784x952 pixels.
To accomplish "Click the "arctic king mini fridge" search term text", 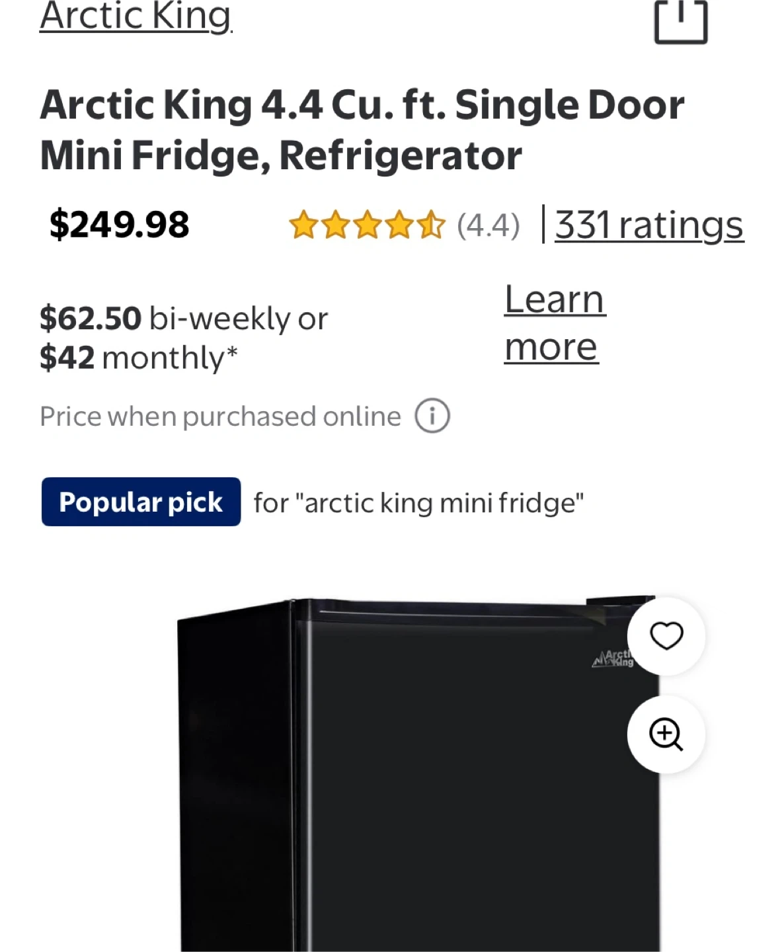I will [x=418, y=503].
